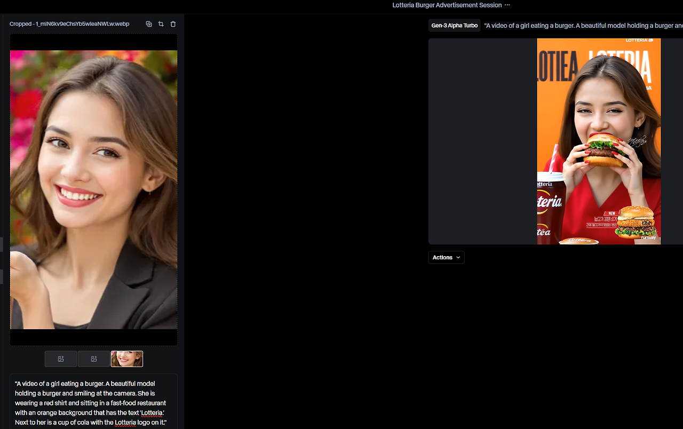Open the three-dot session options menu
Viewport: 683px width, 429px height.
pos(507,5)
